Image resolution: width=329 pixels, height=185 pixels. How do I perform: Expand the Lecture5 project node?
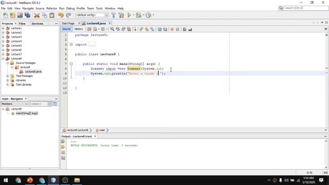point(3,46)
